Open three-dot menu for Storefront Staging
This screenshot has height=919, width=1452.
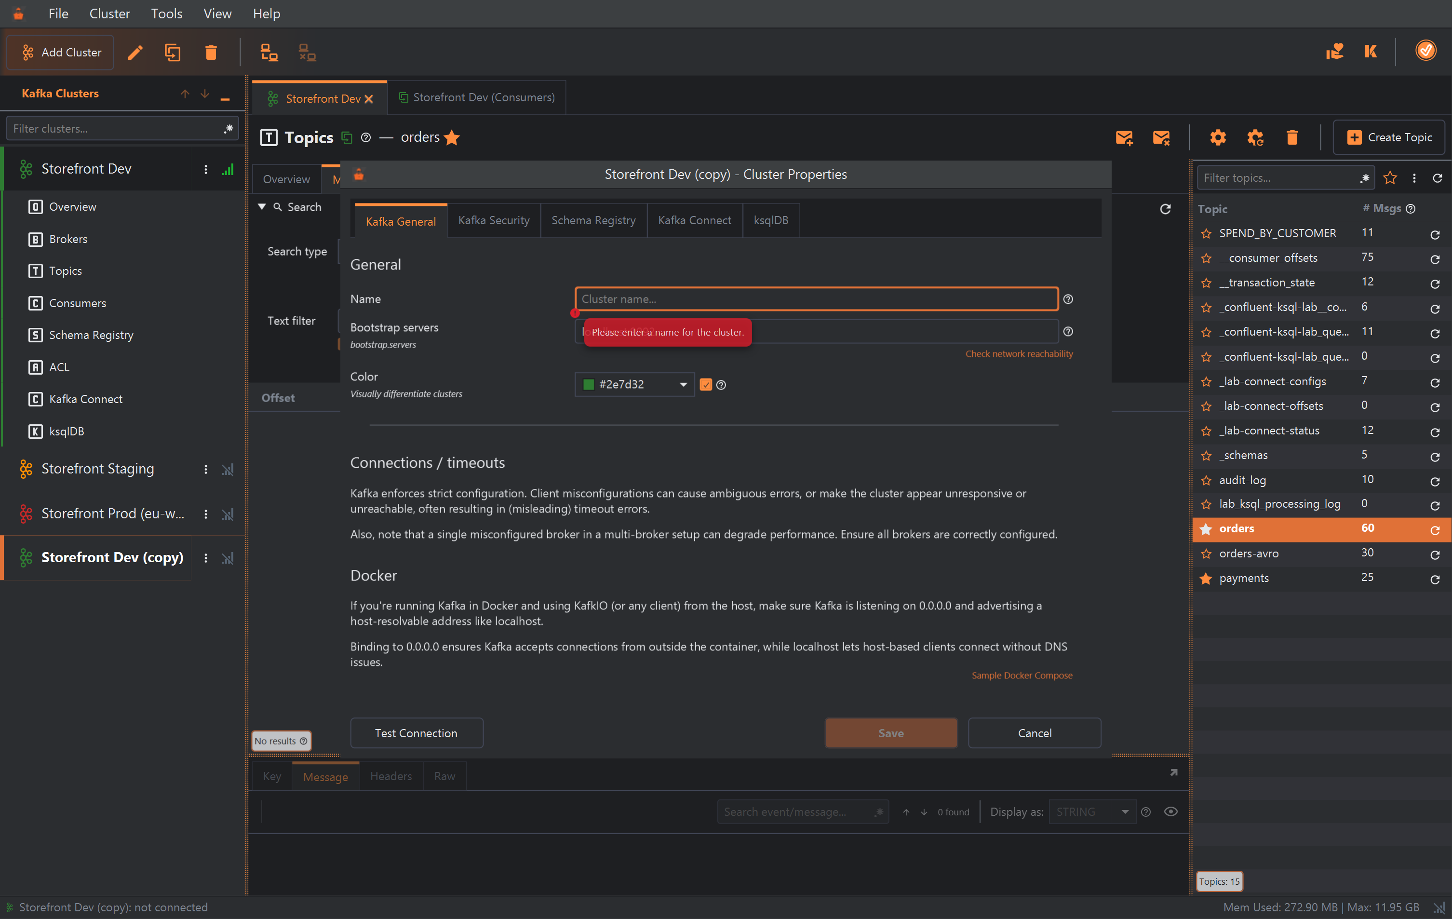tap(206, 469)
